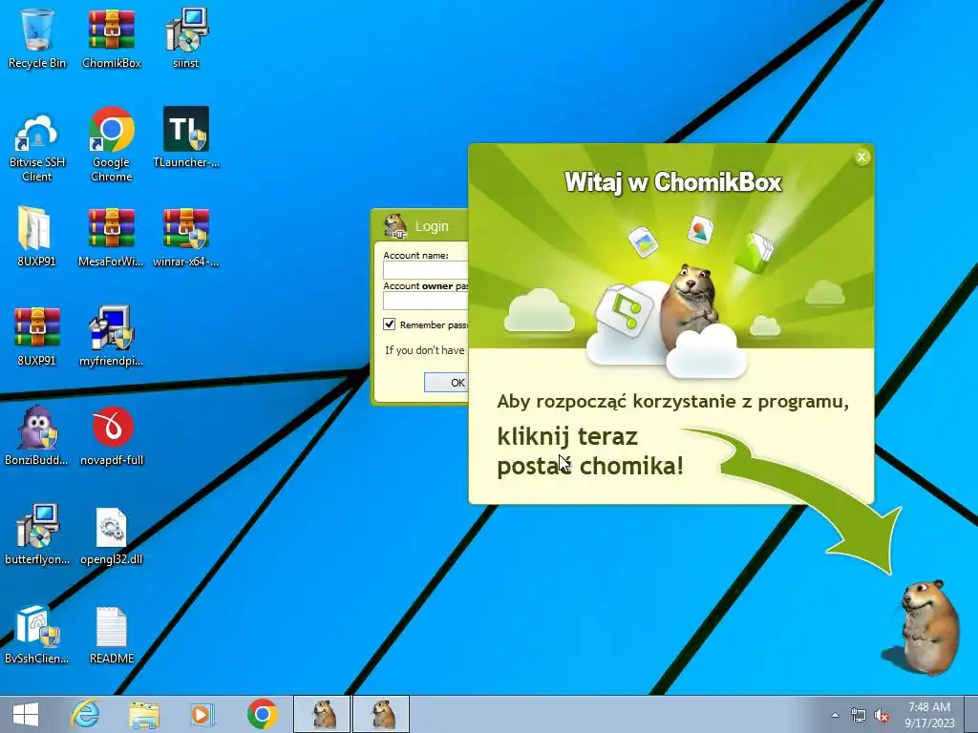Confirm the Login dialog with OK

point(446,383)
